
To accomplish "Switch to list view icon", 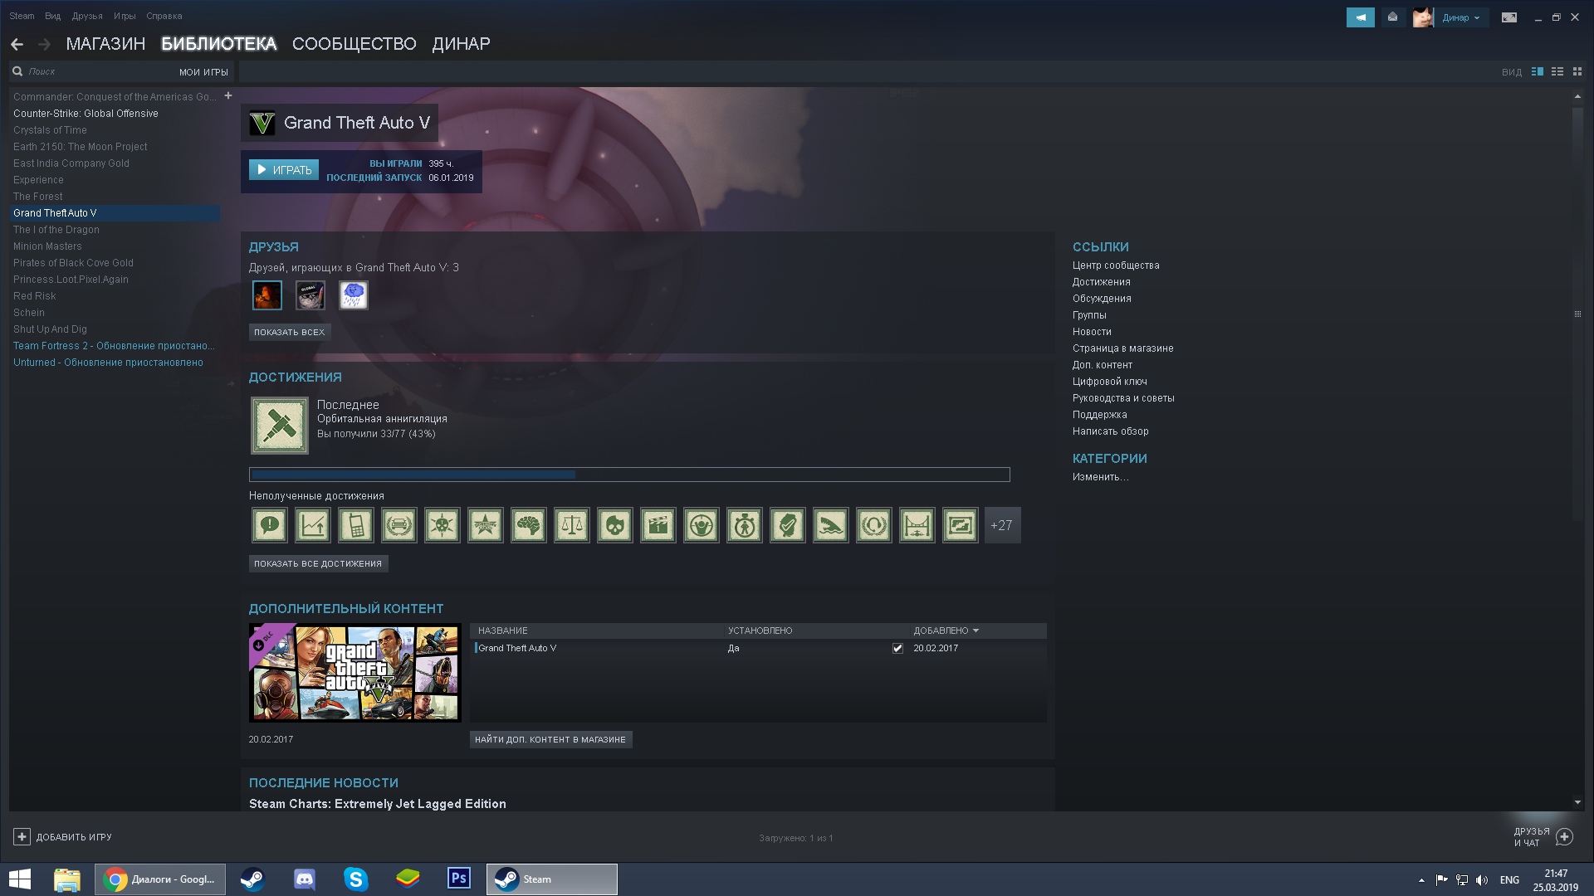I will click(1557, 72).
